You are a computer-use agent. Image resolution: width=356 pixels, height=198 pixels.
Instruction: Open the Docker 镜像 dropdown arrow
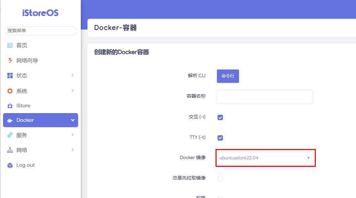308,158
